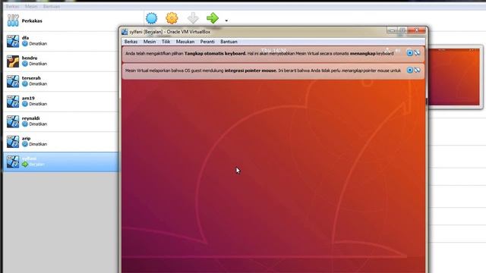The image size is (486, 273).
Task: Open machine Settings via orange gear icon
Action: (x=172, y=18)
